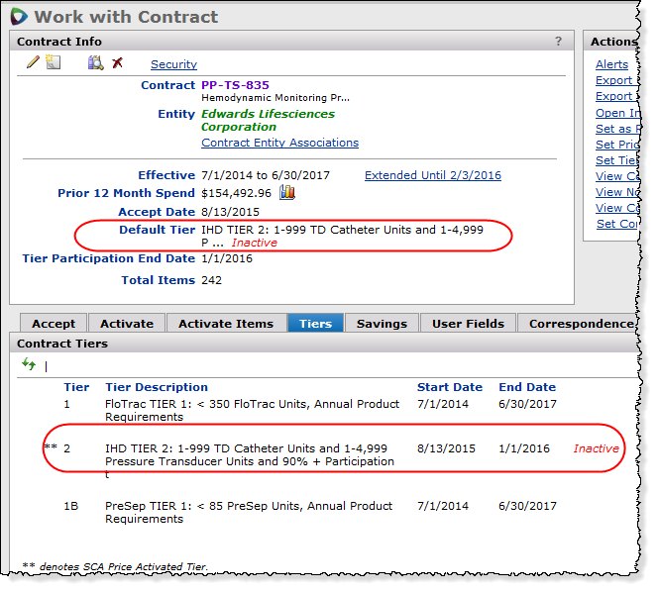Open contract PP-TS-835 link
The width and height of the screenshot is (658, 593).
[235, 85]
